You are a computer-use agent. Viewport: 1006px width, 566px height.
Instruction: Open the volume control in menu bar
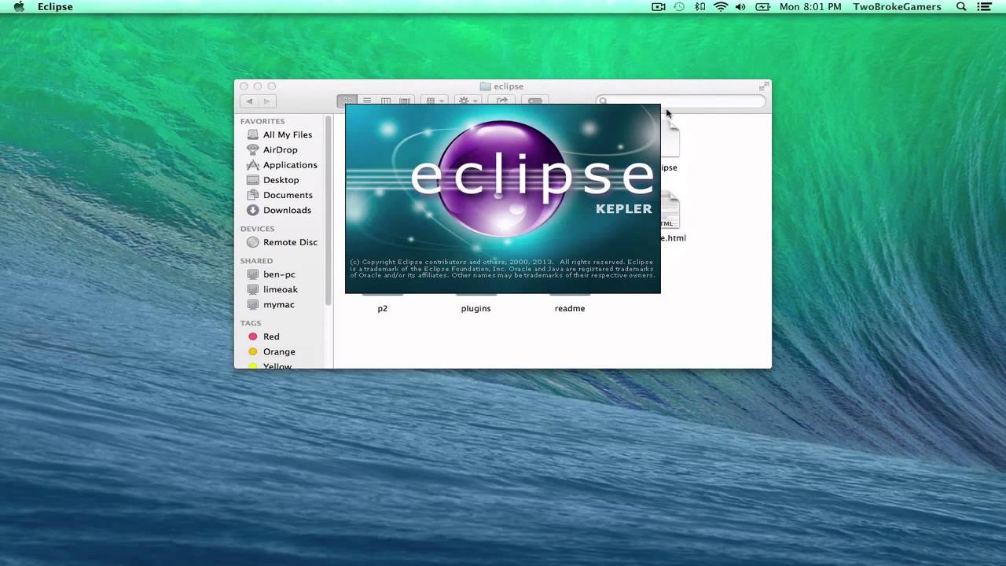click(741, 7)
